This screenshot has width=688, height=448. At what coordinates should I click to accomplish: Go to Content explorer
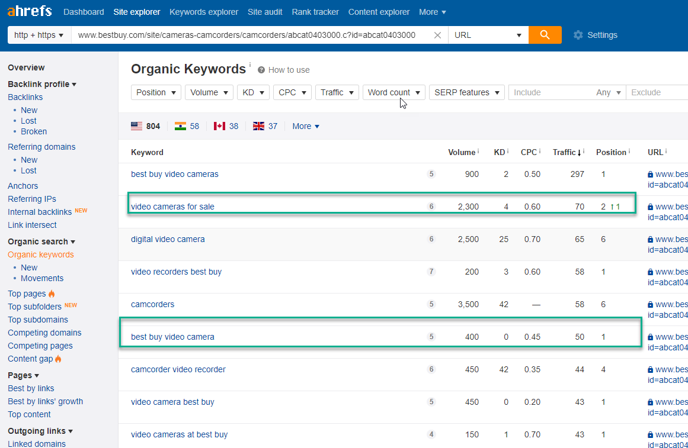click(x=379, y=12)
